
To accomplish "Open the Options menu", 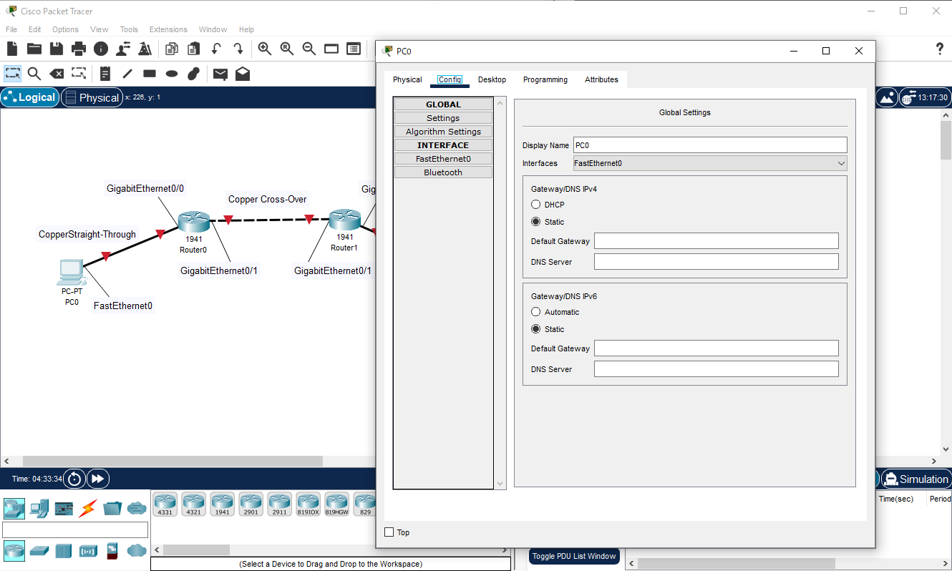I will pyautogui.click(x=65, y=29).
